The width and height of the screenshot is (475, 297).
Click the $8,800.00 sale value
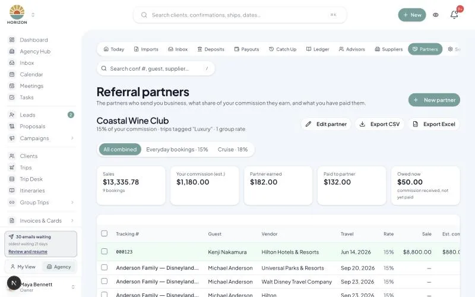click(417, 252)
